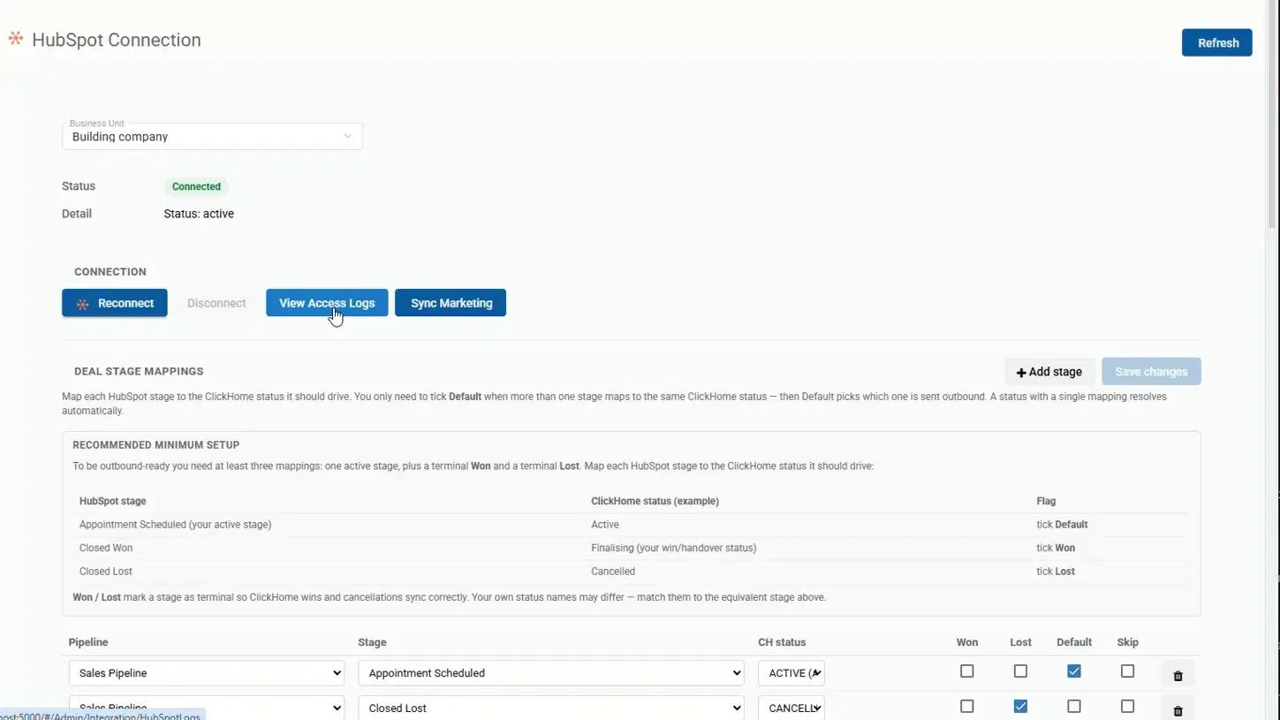
Task: Tick Default for Closed Lost row
Action: pyautogui.click(x=1074, y=707)
